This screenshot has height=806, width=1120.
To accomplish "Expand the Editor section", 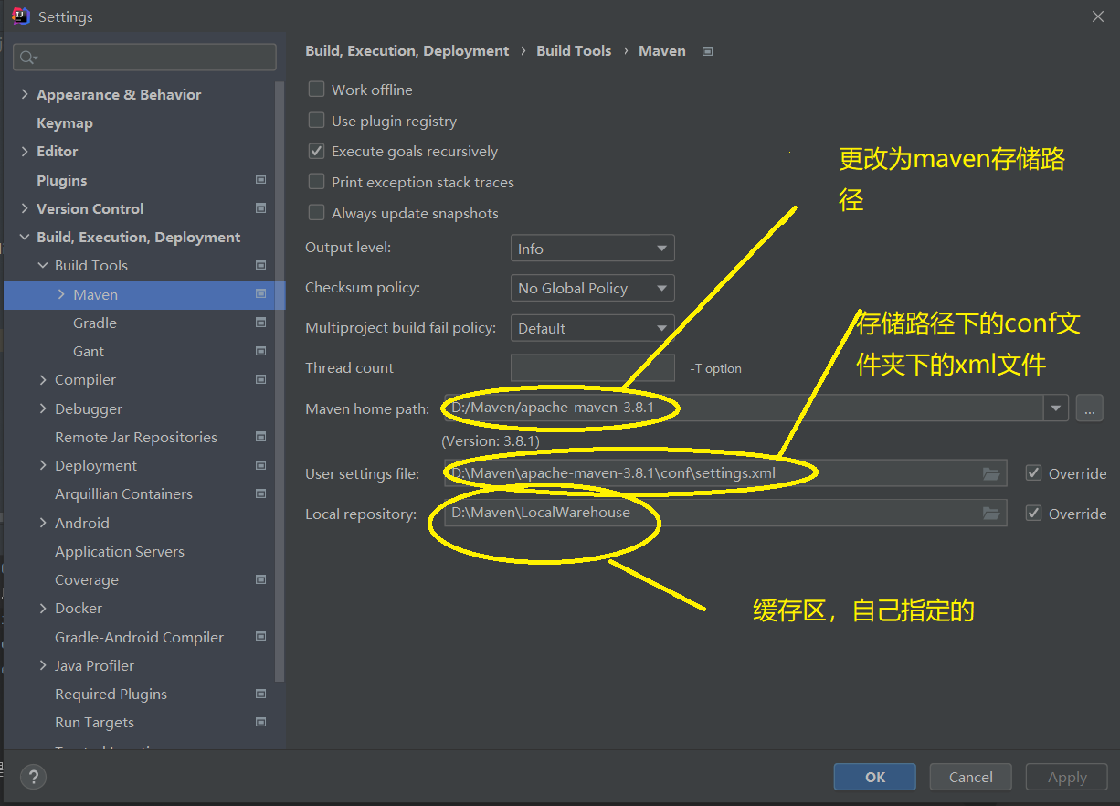I will pos(25,151).
